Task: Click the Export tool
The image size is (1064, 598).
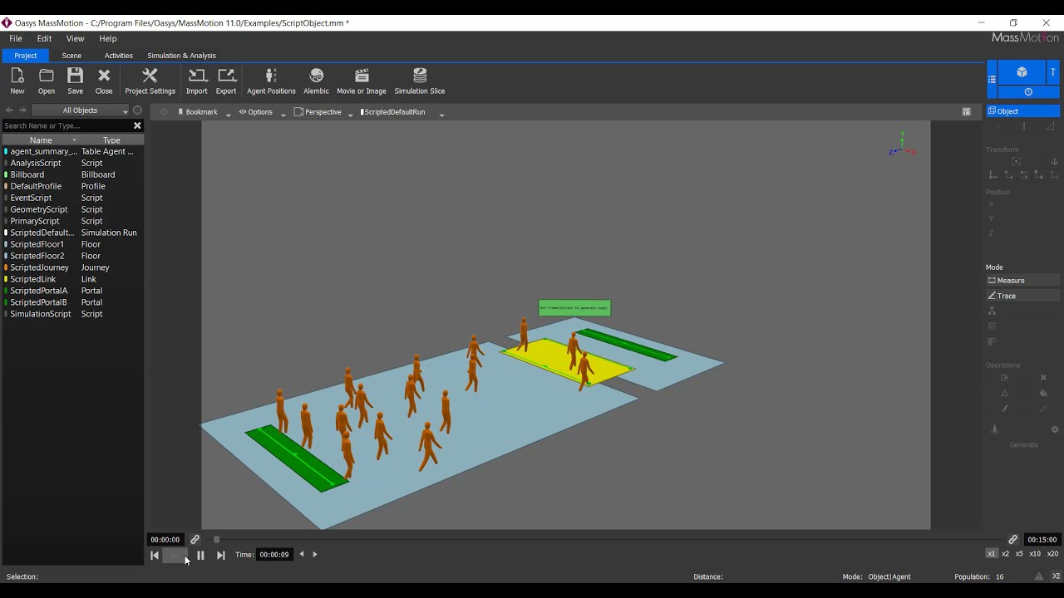Action: [226, 81]
